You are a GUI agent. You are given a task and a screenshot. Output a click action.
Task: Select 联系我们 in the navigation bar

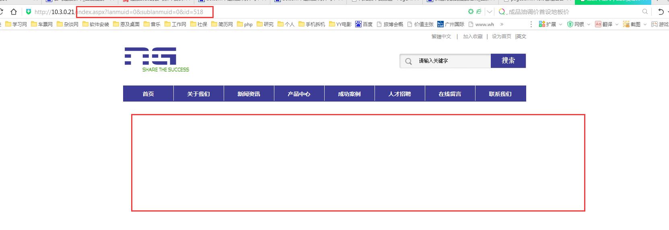tap(500, 94)
